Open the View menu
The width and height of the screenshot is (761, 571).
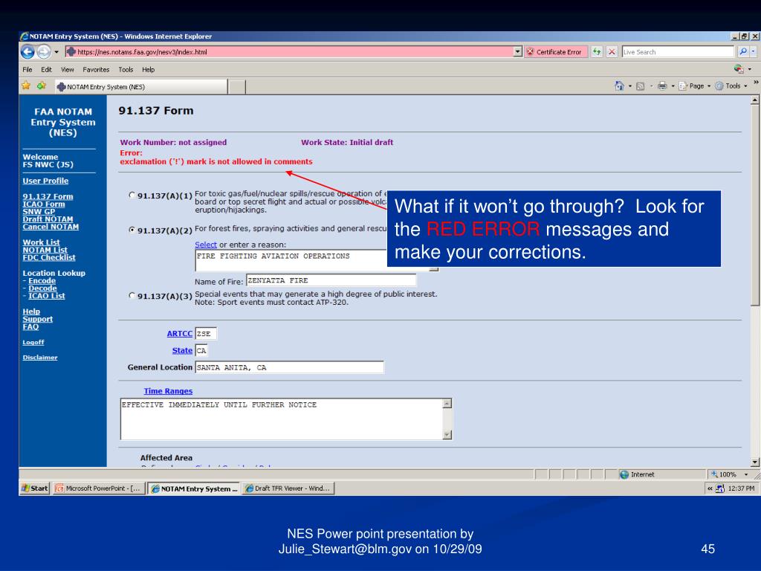(68, 69)
